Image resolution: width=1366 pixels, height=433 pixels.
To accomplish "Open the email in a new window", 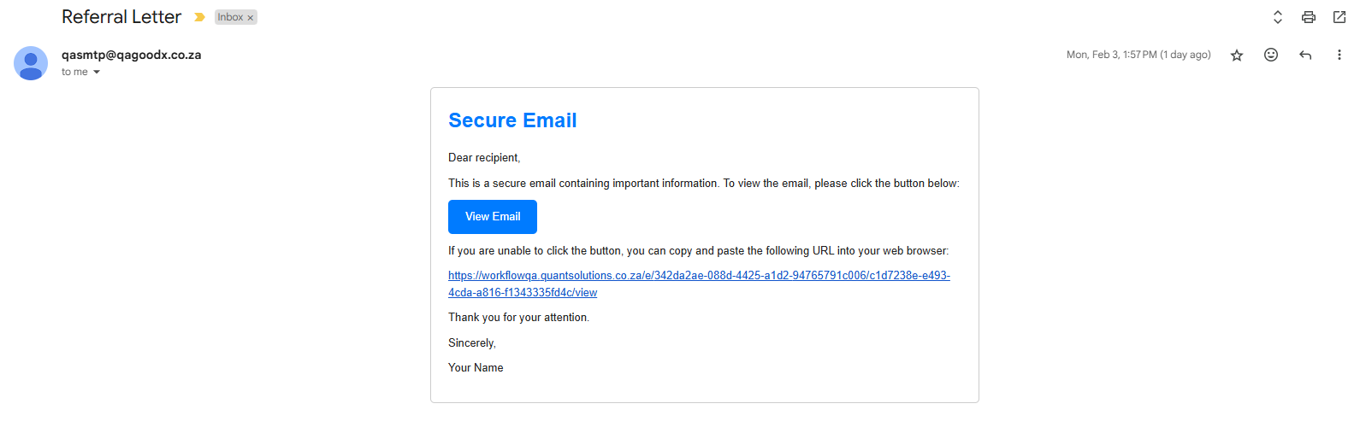I will (x=1339, y=17).
